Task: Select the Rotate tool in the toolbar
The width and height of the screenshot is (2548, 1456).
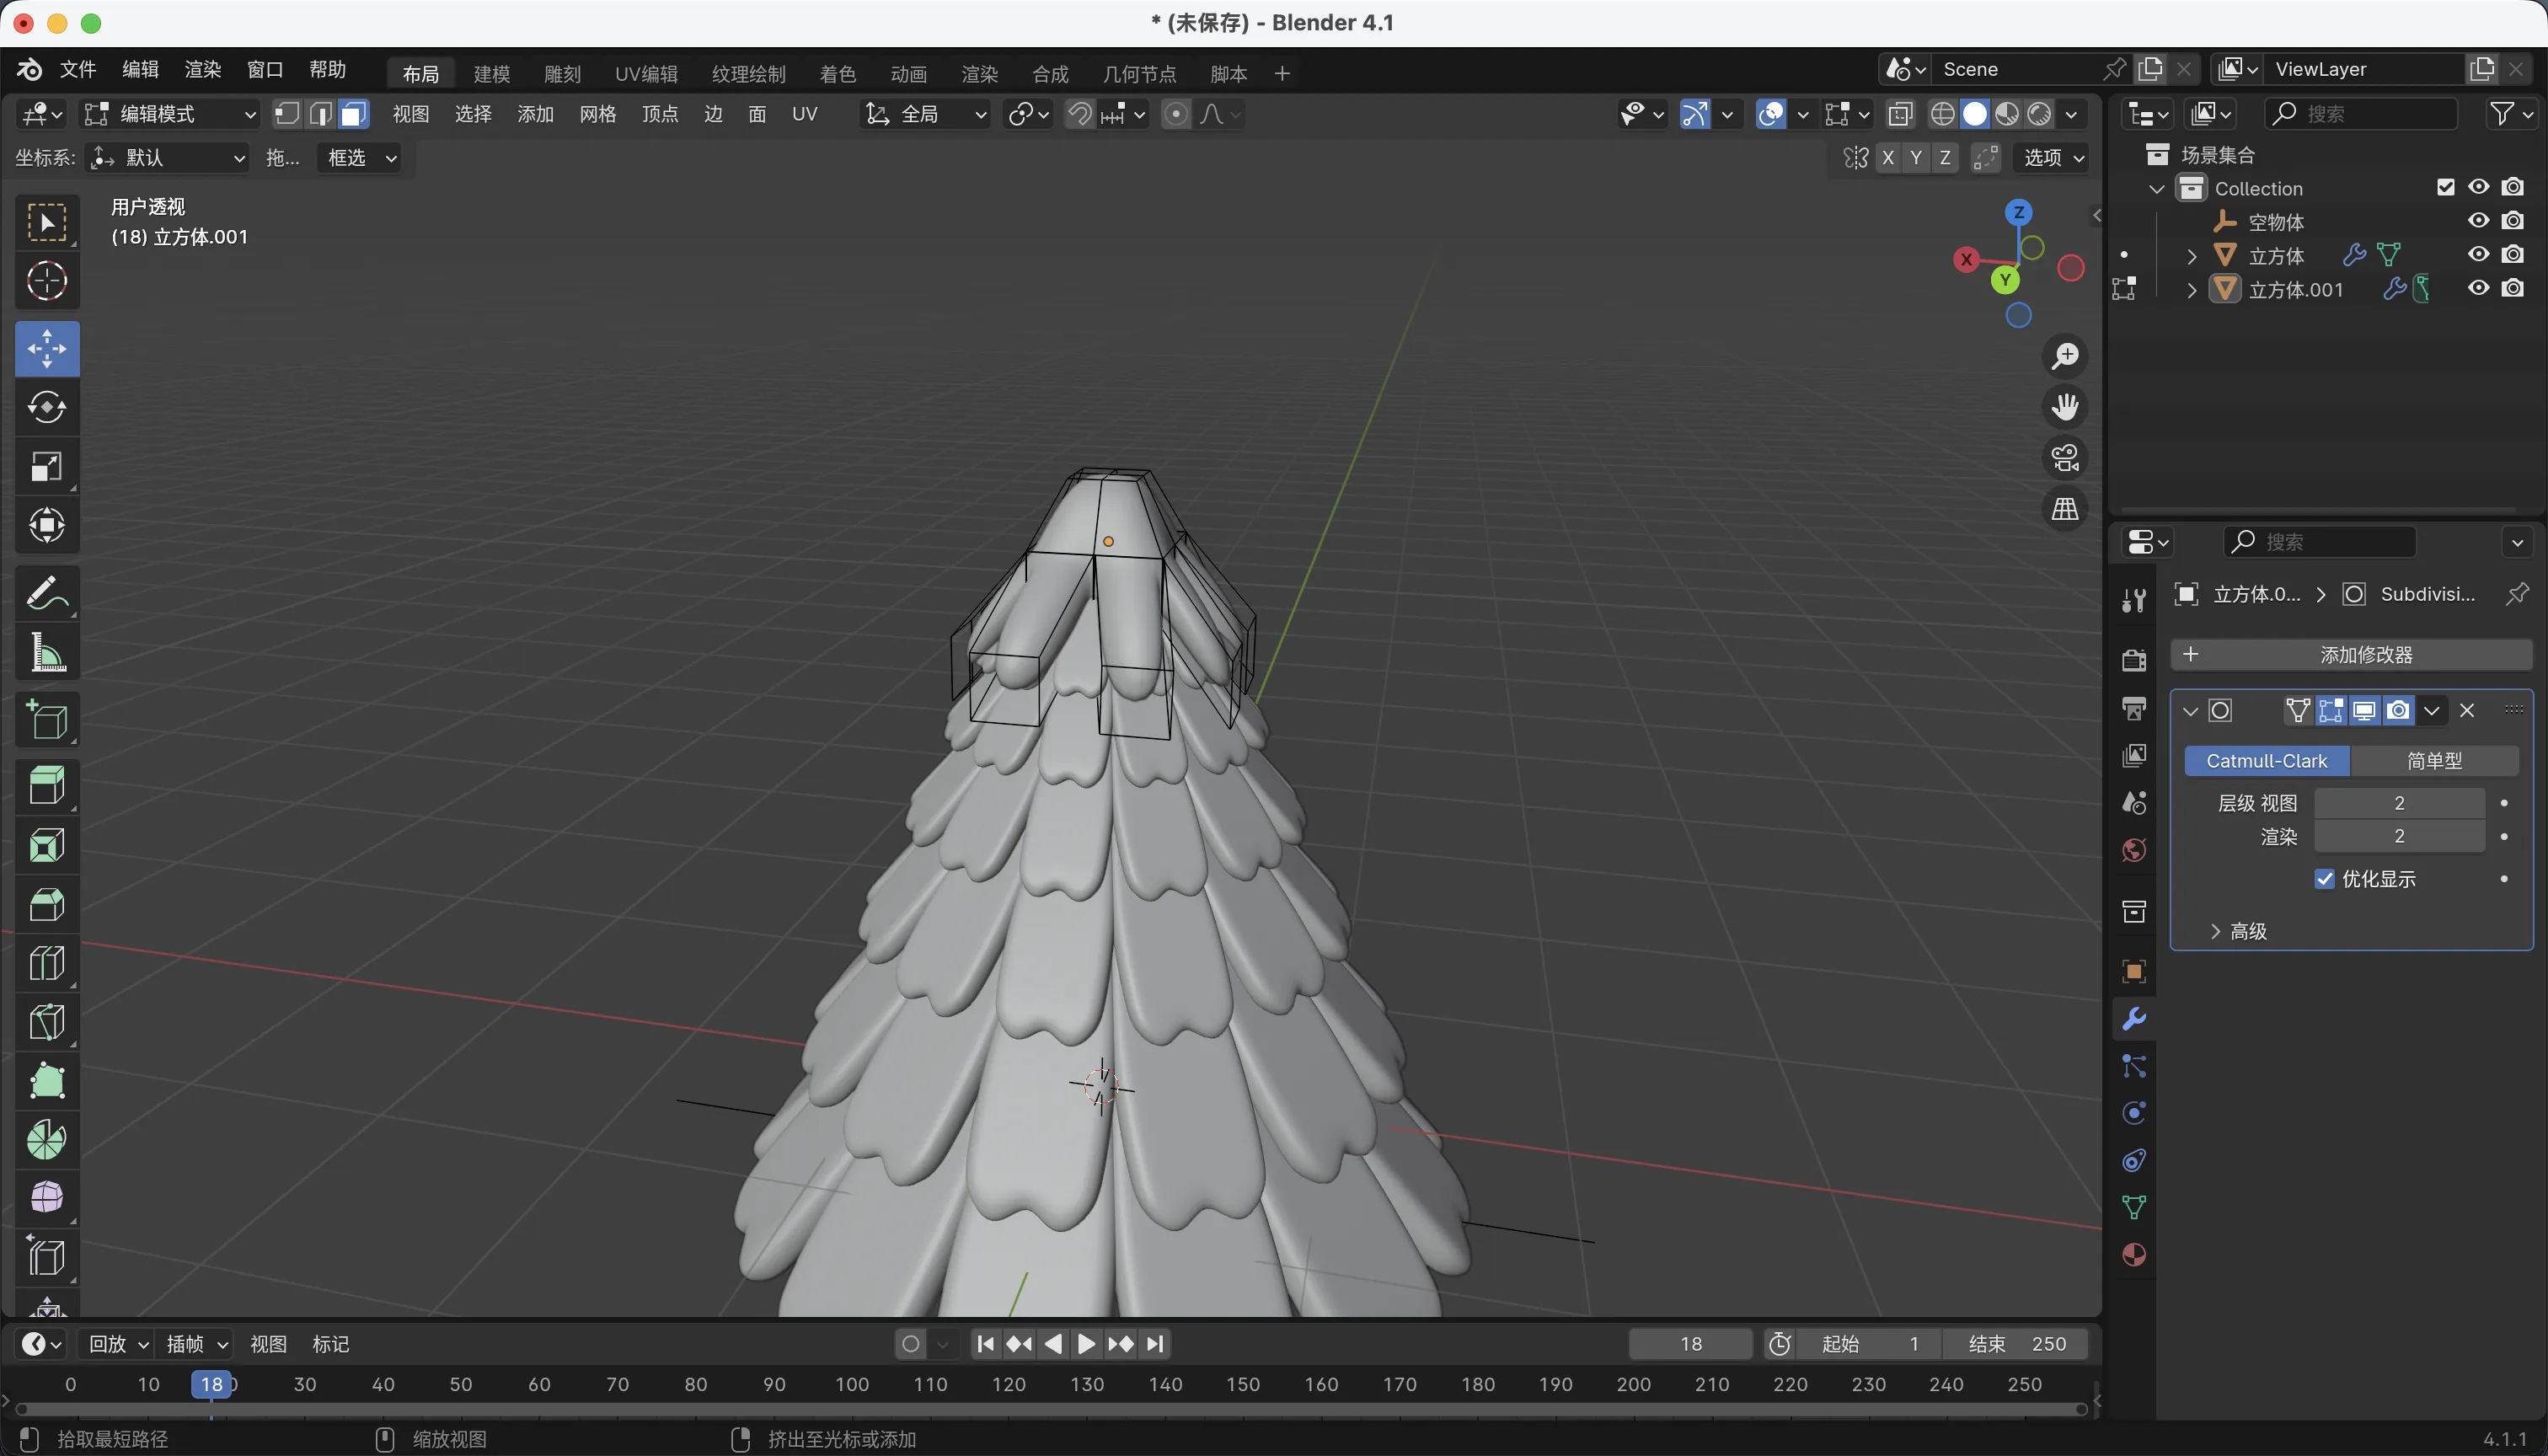Action: pyautogui.click(x=47, y=407)
